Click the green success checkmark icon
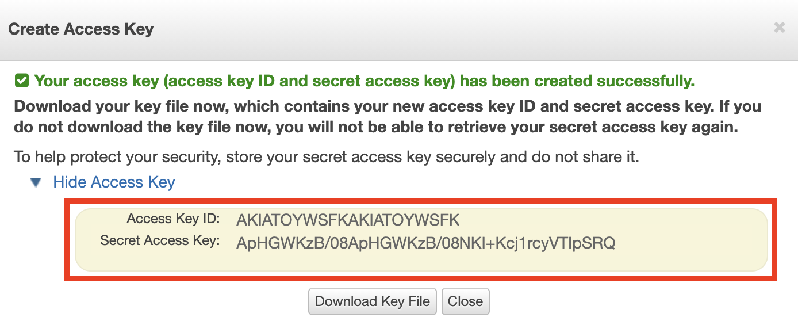The image size is (798, 321). [22, 81]
